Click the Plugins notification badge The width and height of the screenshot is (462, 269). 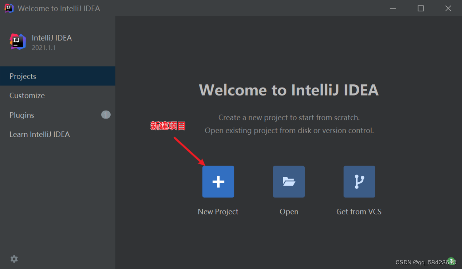106,115
